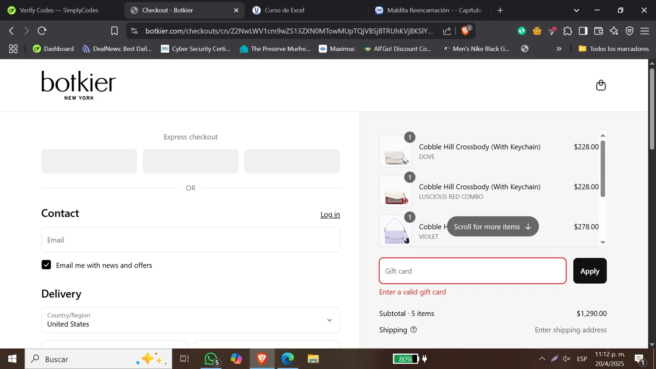Show hidden system tray icons
The width and height of the screenshot is (656, 369).
click(x=542, y=359)
